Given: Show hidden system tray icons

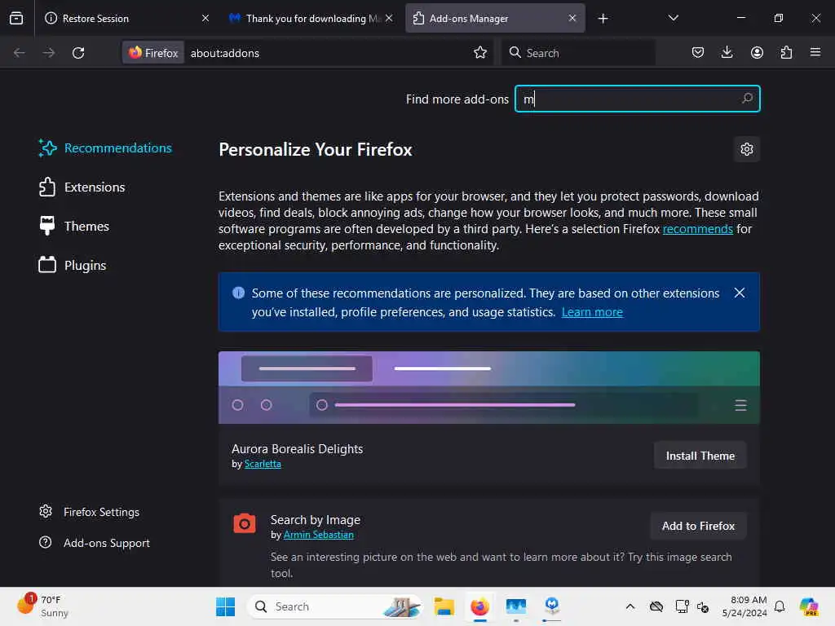Looking at the screenshot, I should pyautogui.click(x=630, y=606).
